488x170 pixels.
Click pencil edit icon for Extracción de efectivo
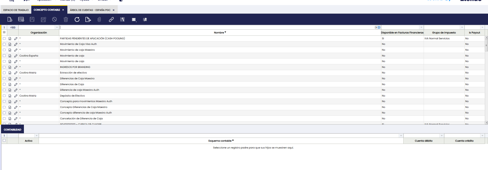click(16, 73)
